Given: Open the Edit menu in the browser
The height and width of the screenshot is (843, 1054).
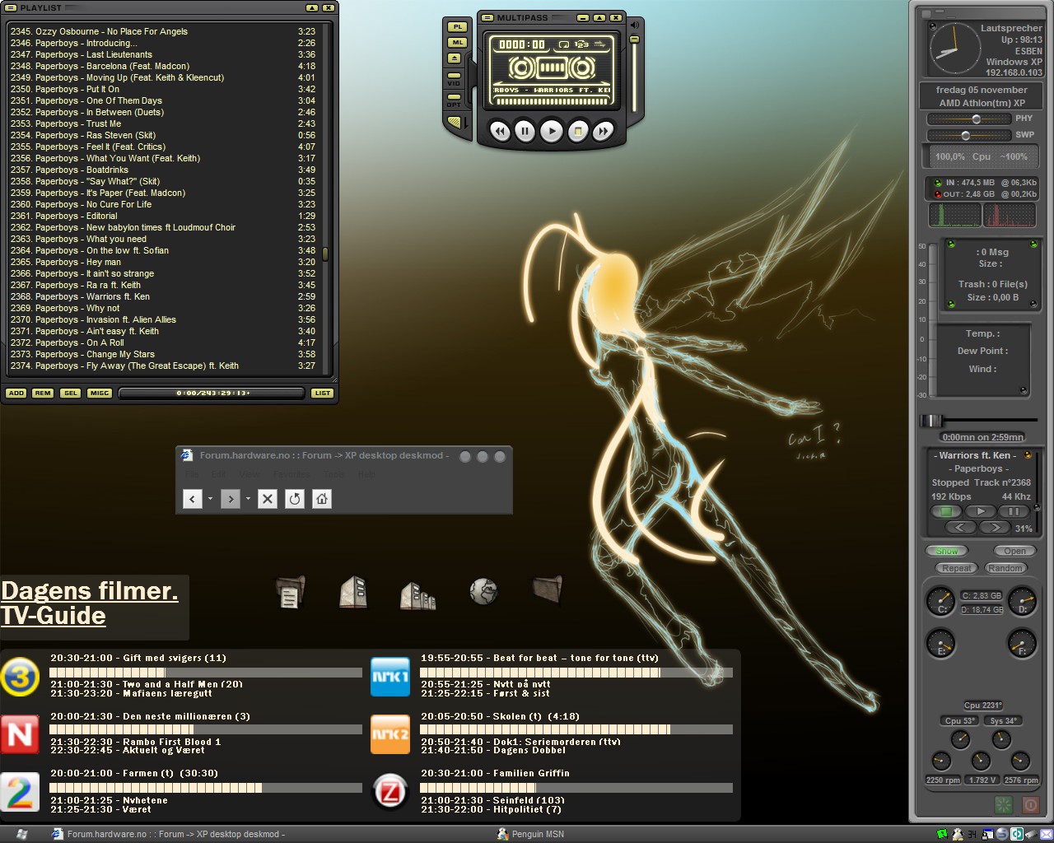Looking at the screenshot, I should (219, 474).
